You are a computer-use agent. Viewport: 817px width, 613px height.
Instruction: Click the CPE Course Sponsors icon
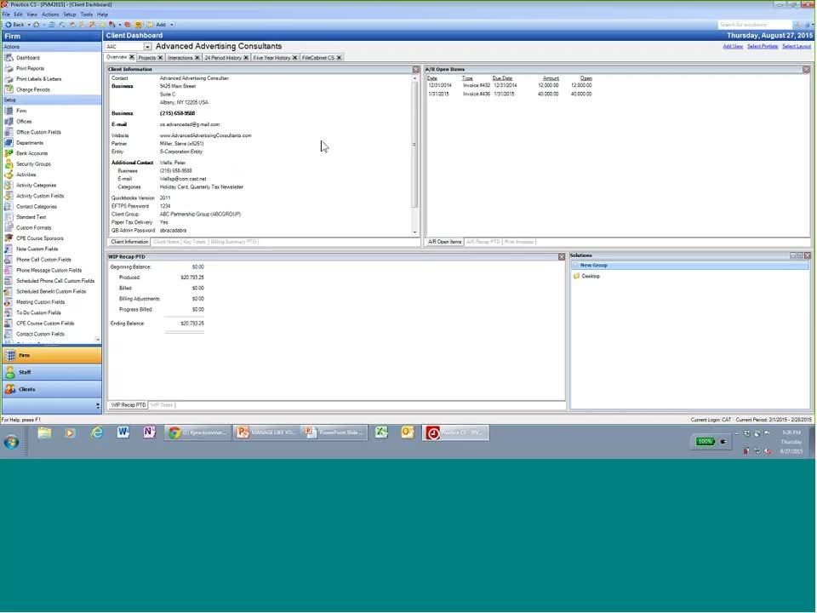coord(9,238)
